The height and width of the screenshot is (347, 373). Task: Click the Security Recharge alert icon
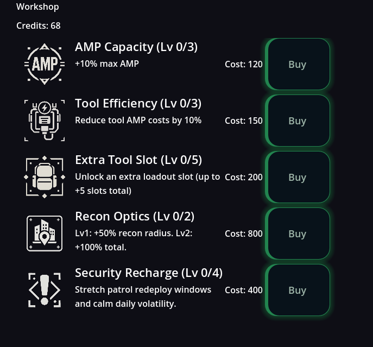pyautogui.click(x=45, y=290)
